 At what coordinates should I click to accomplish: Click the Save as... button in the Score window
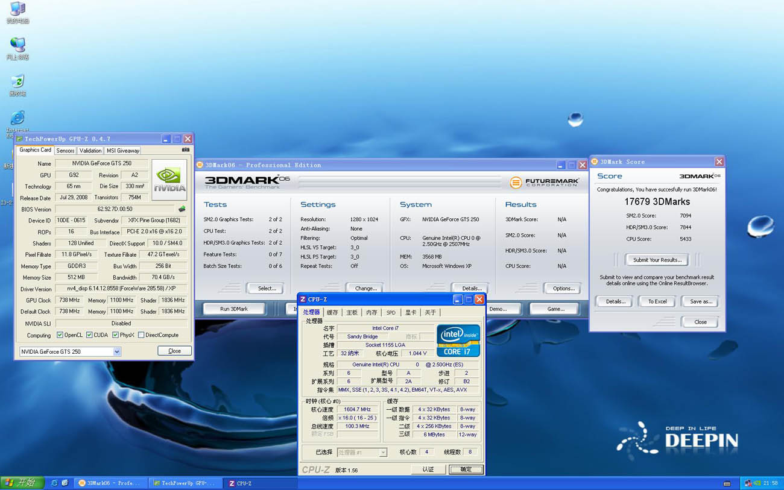701,301
